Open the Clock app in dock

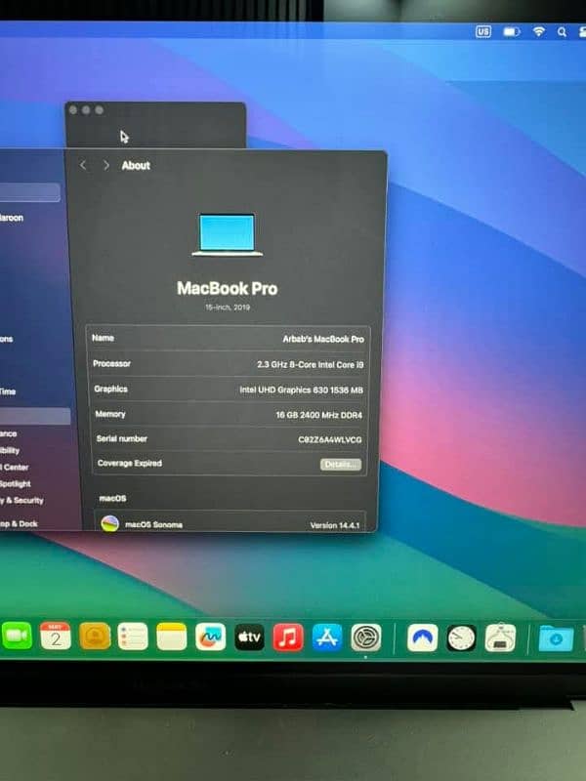click(x=461, y=637)
